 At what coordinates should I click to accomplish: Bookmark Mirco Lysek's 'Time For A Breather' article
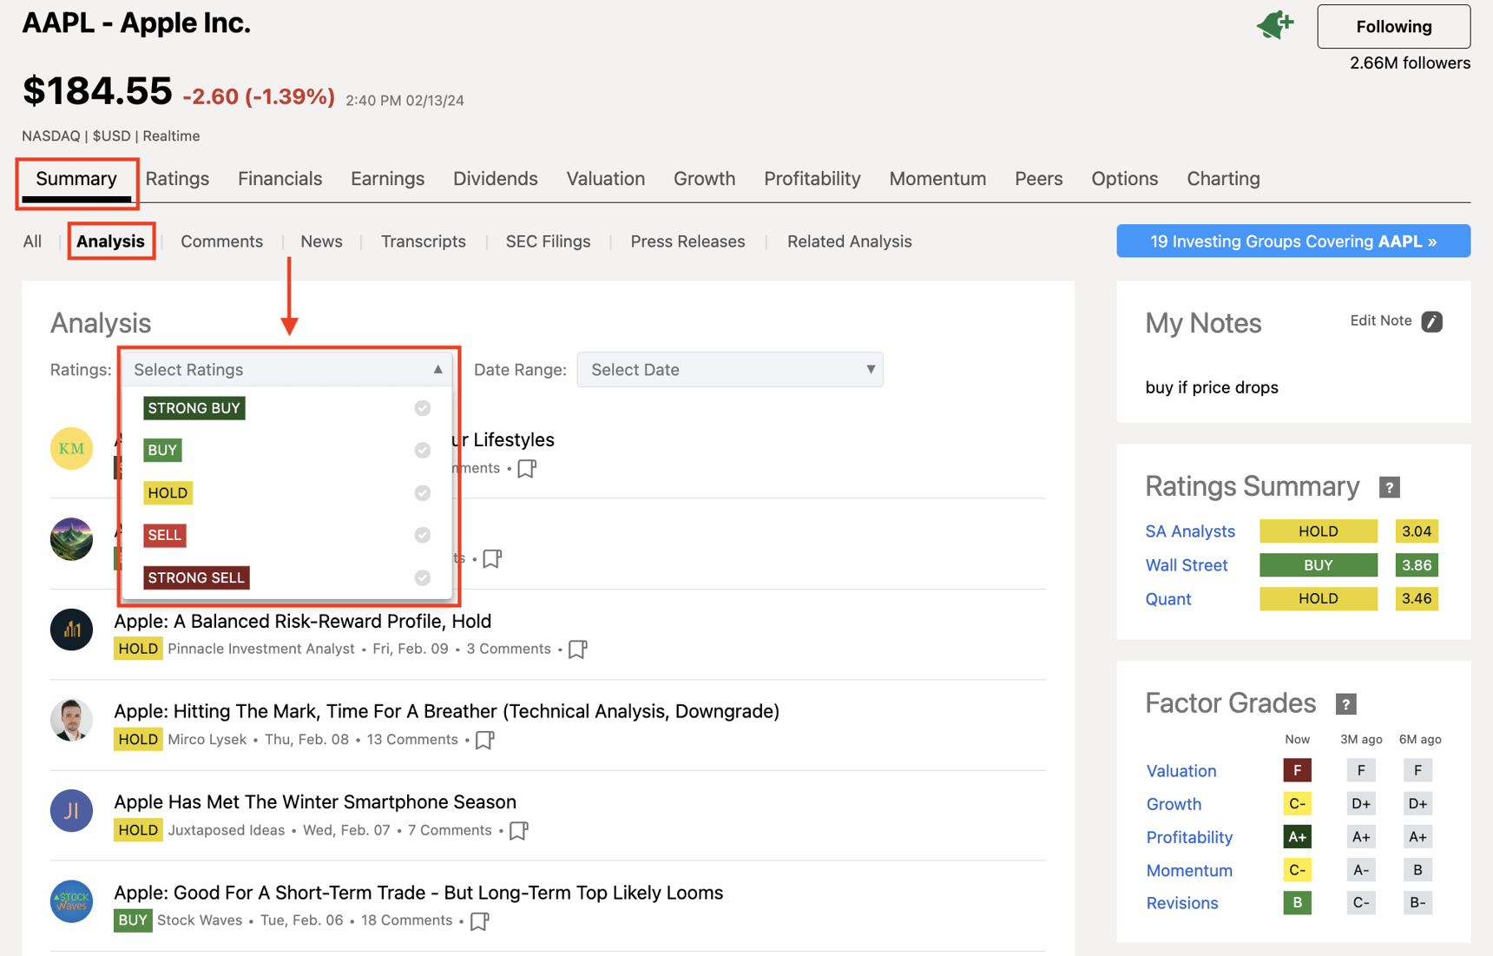point(484,739)
